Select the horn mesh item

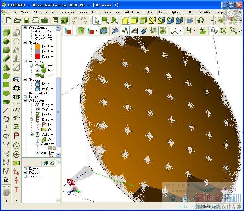click(x=45, y=84)
